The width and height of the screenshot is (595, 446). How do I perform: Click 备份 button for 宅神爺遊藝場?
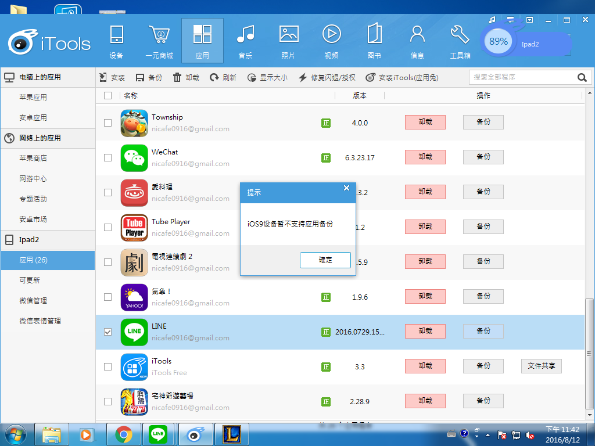pos(483,401)
